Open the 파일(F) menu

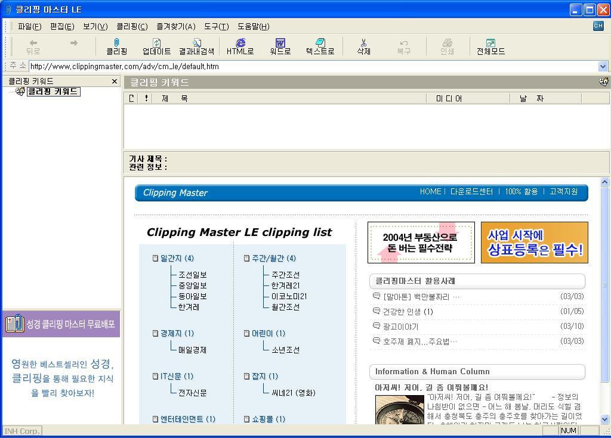[29, 26]
